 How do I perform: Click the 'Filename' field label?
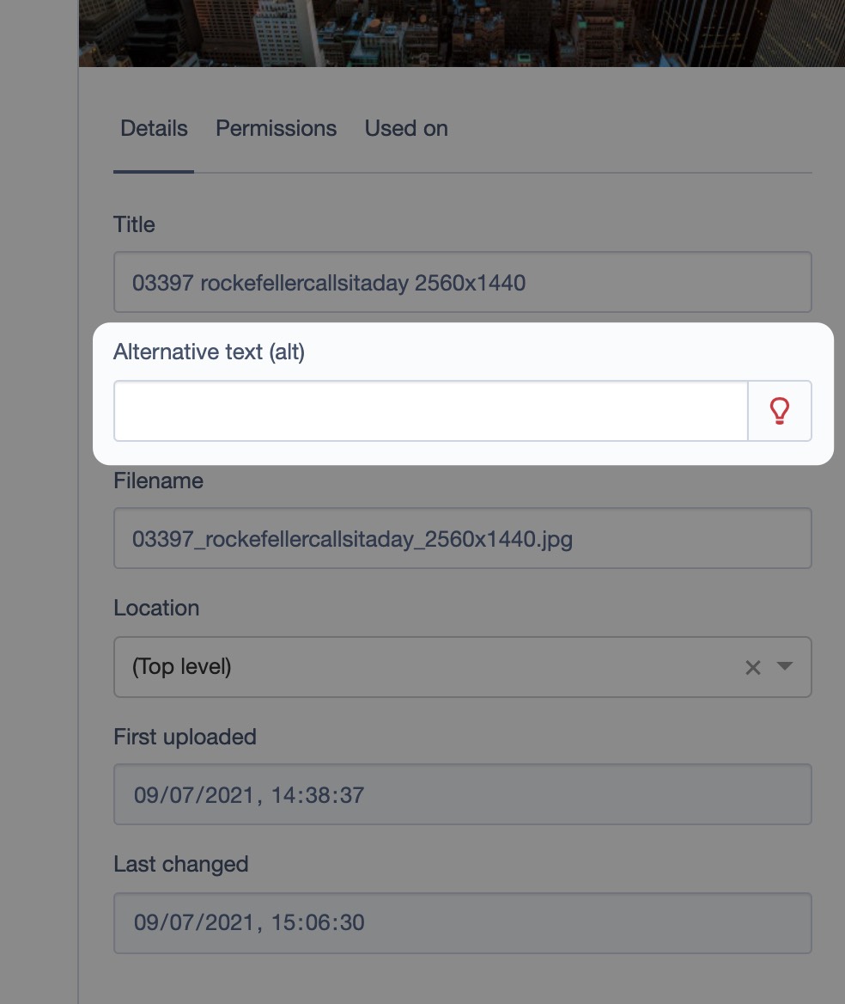point(158,481)
